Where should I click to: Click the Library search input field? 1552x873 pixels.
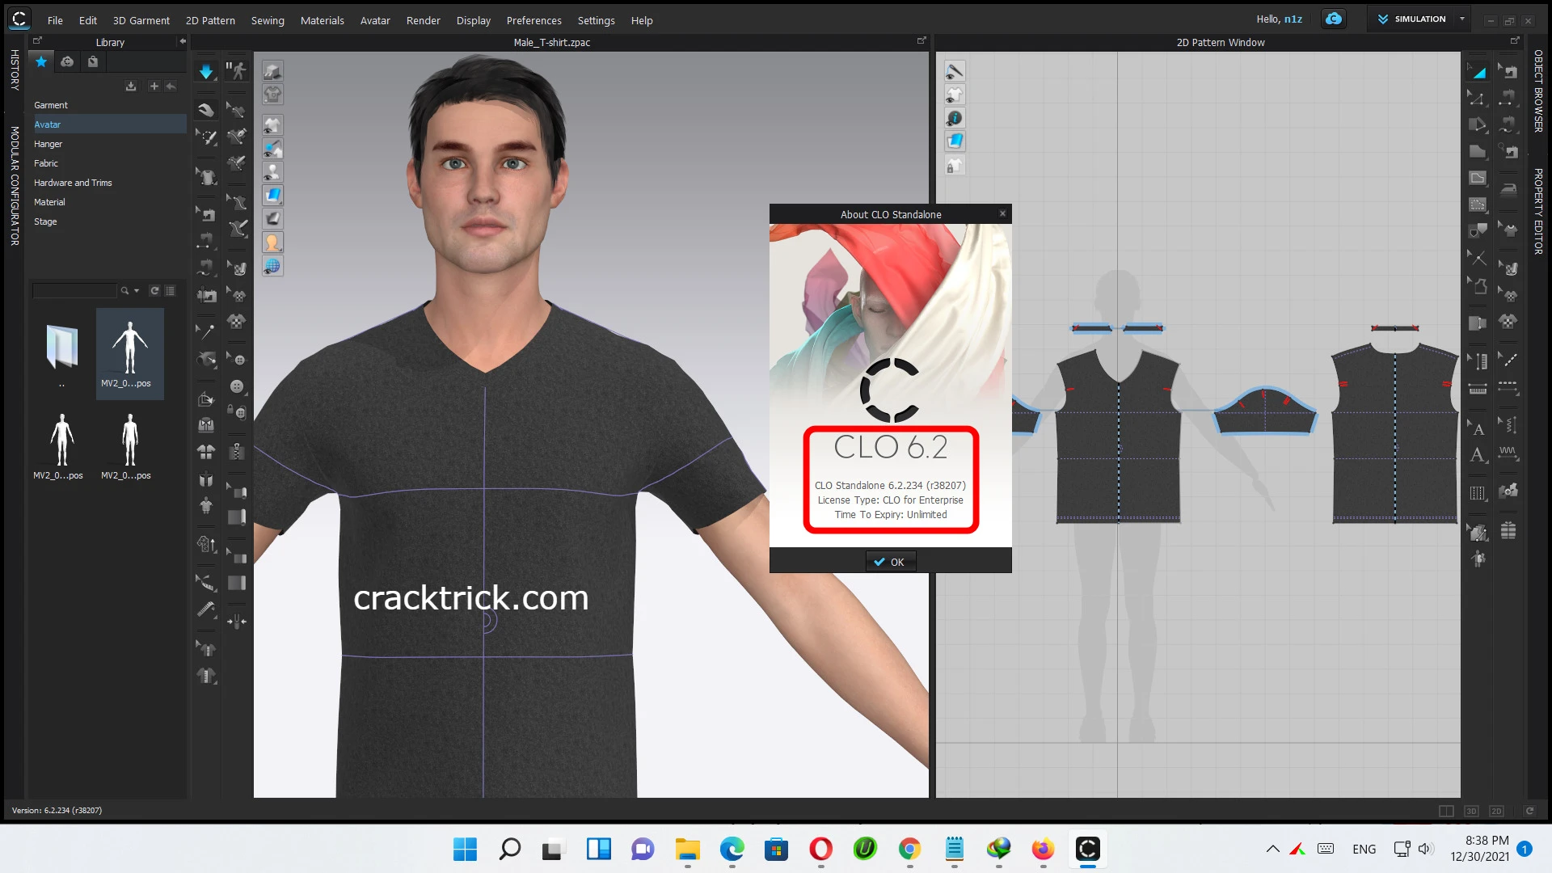[74, 290]
